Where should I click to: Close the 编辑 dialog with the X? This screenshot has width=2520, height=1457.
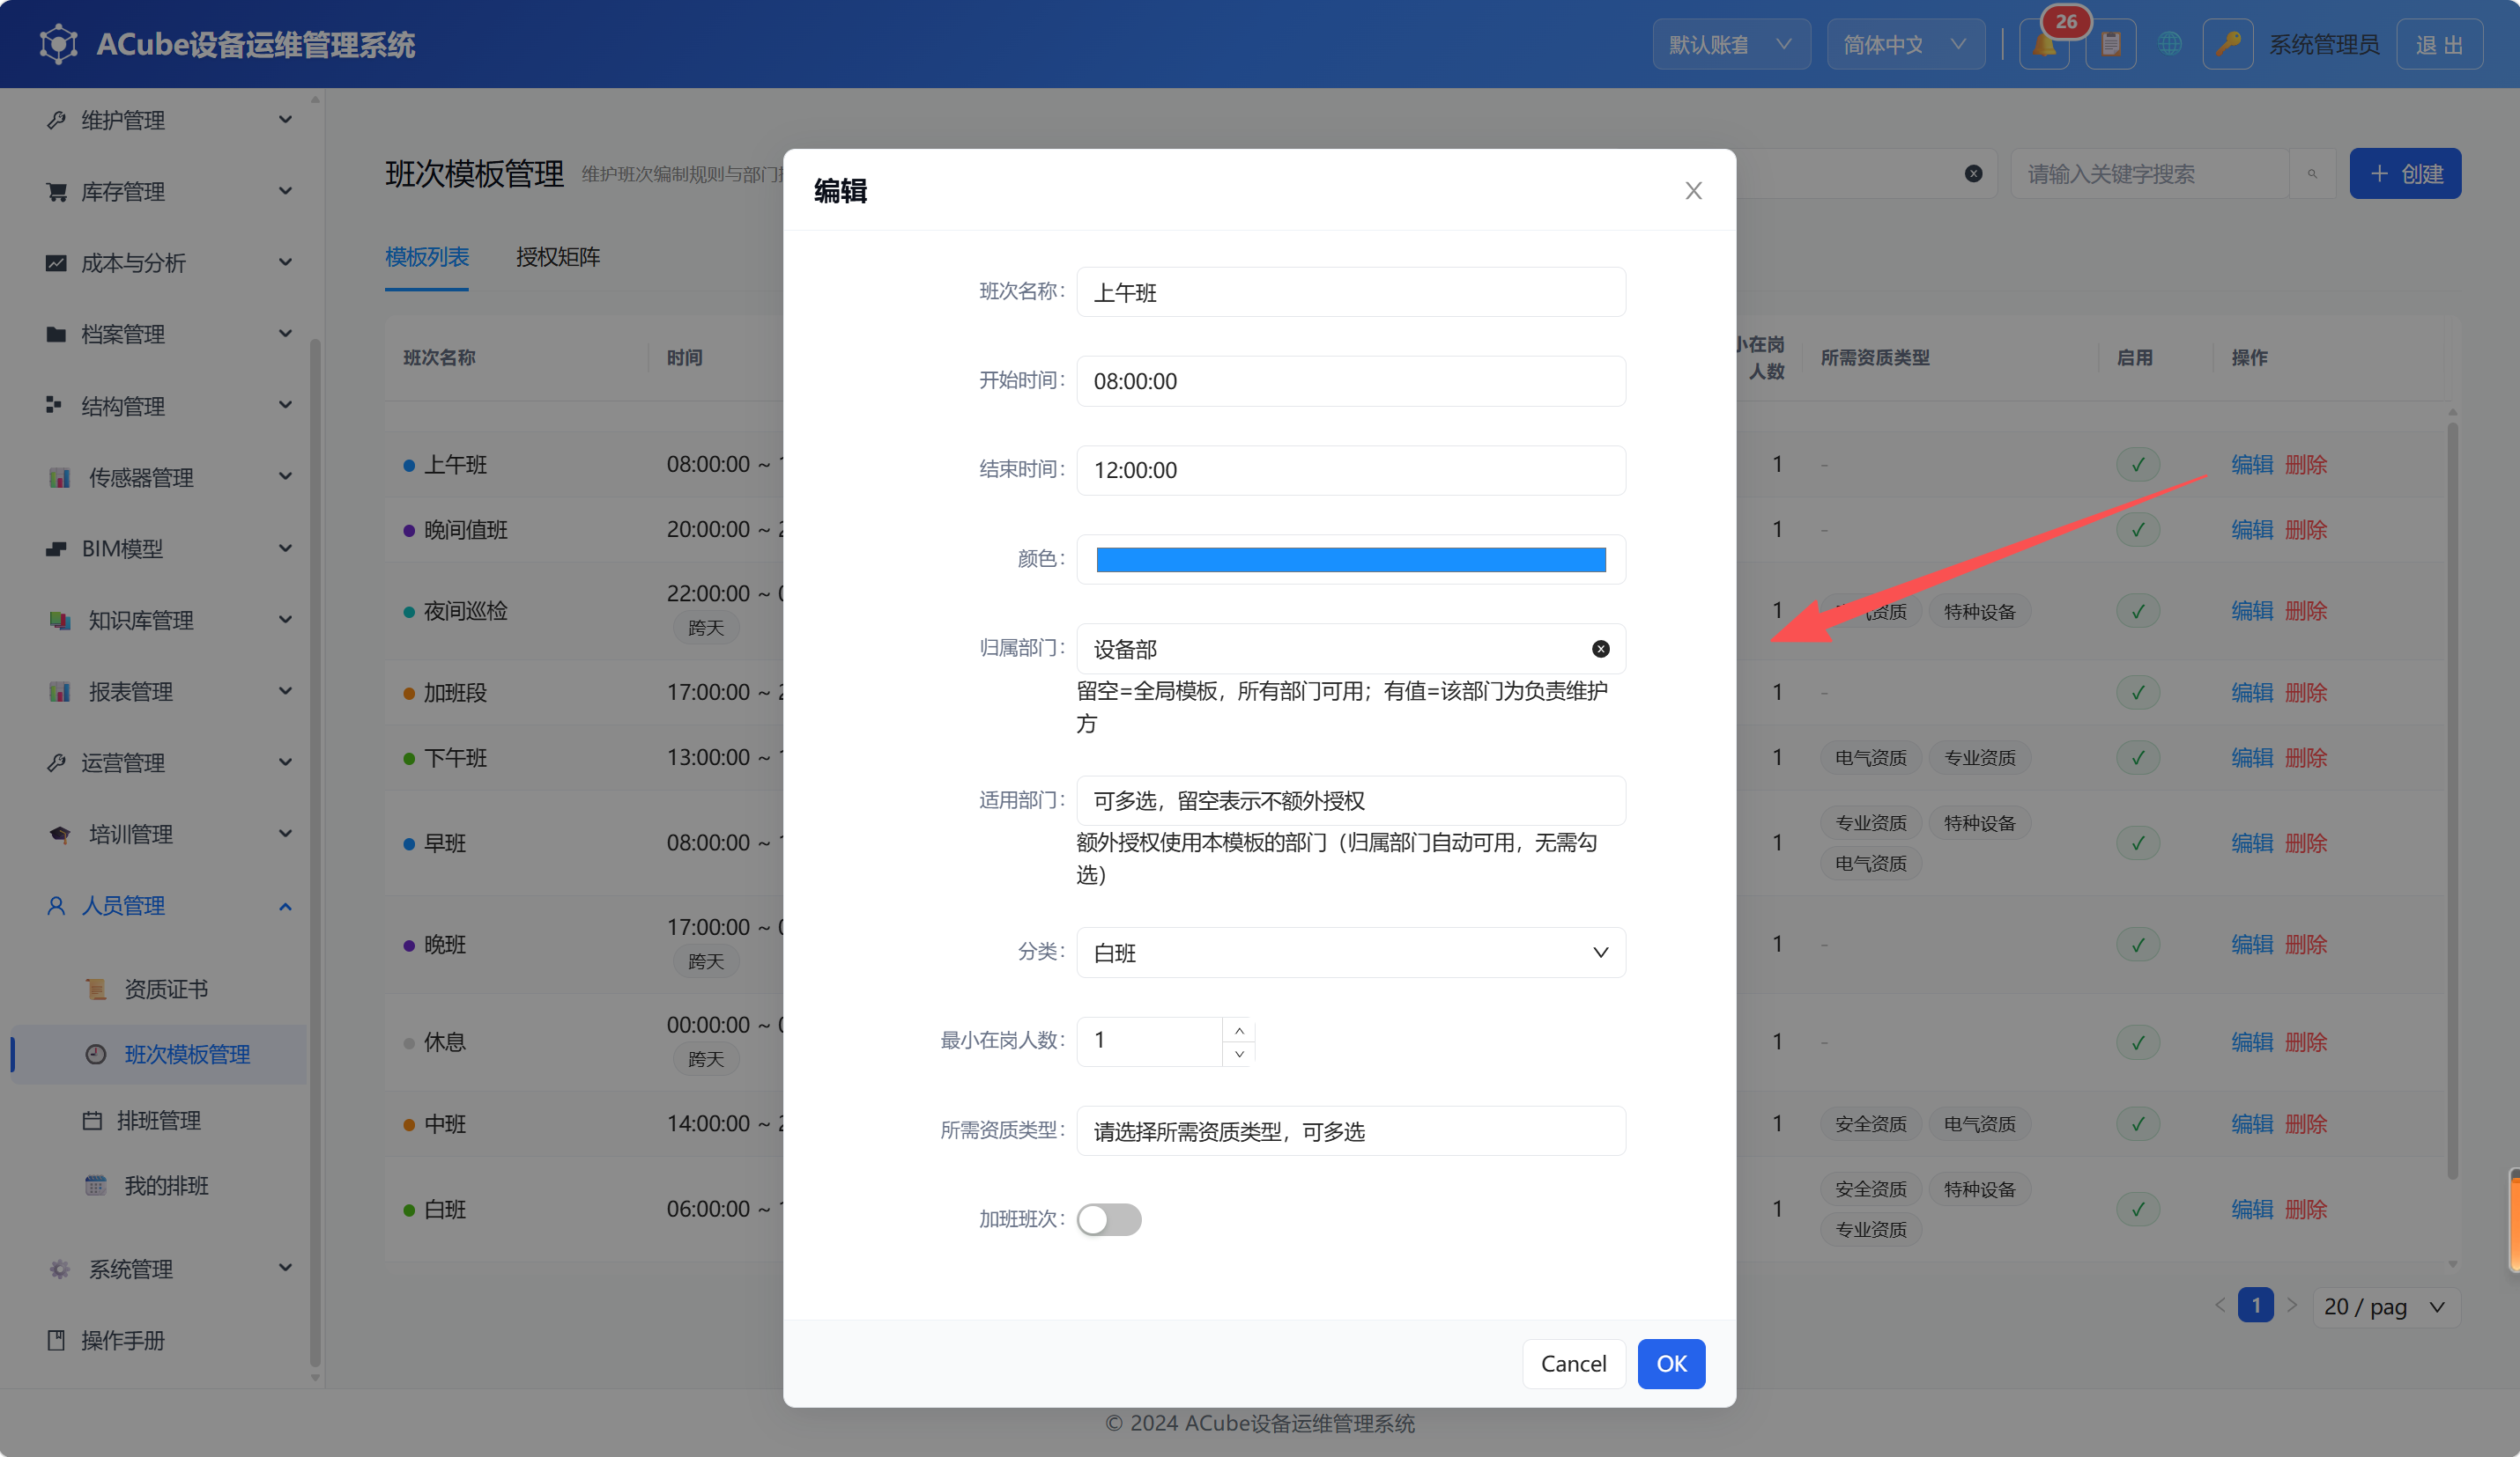click(1693, 191)
